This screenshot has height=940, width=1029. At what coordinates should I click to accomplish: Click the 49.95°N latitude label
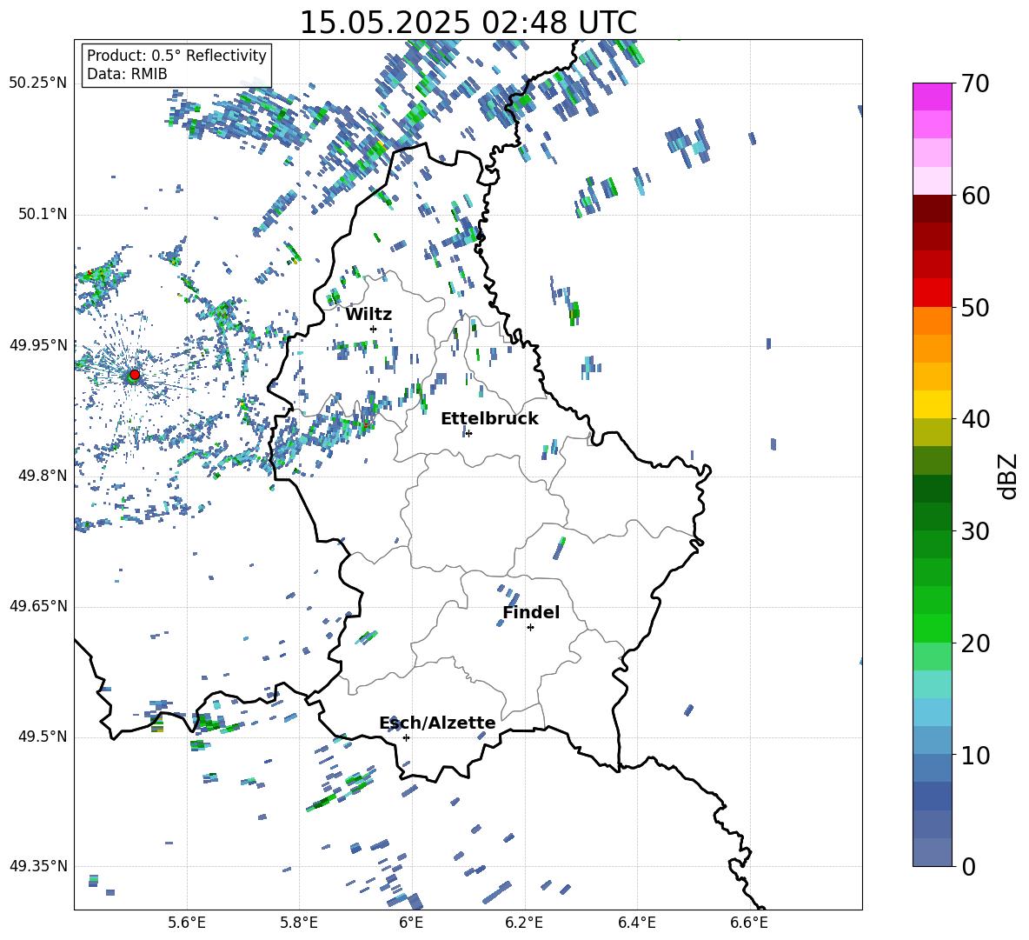pyautogui.click(x=38, y=344)
